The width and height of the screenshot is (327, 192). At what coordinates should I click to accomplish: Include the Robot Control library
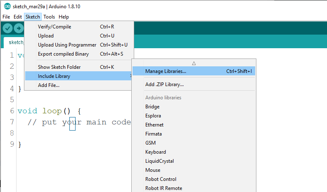(x=194, y=179)
